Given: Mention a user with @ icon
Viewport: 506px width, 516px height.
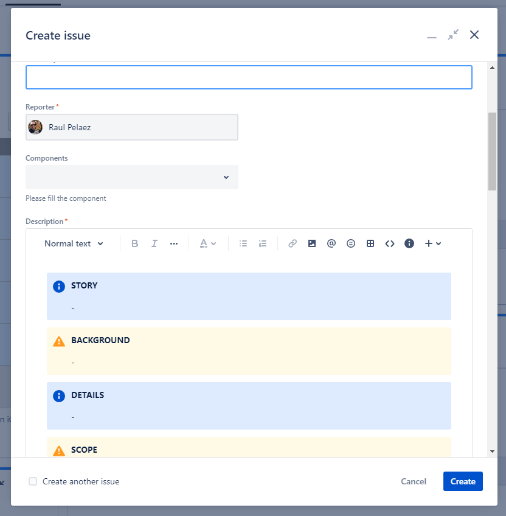Looking at the screenshot, I should (x=331, y=243).
